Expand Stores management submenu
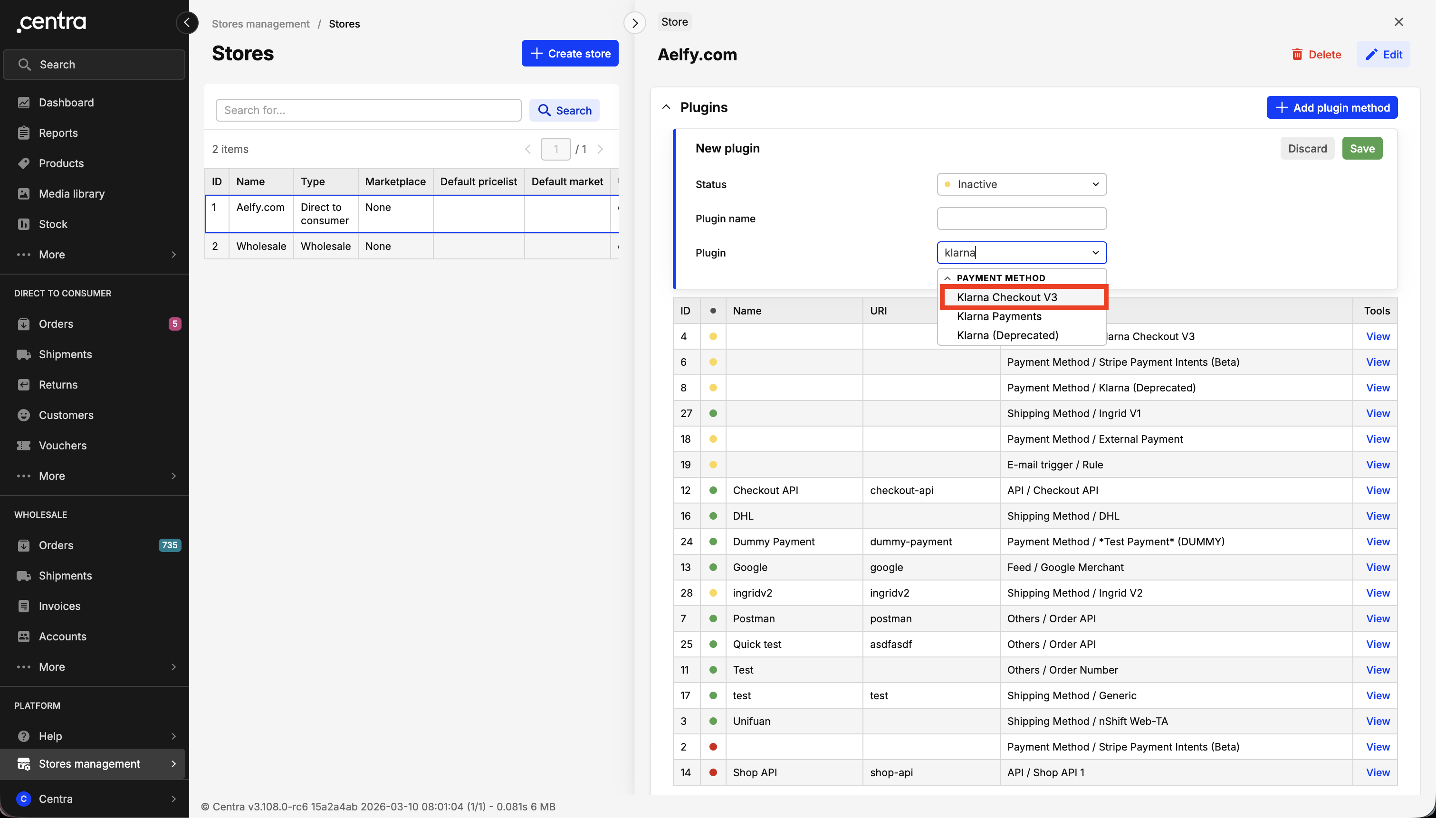Screen dimensions: 1436x818 click(x=173, y=764)
